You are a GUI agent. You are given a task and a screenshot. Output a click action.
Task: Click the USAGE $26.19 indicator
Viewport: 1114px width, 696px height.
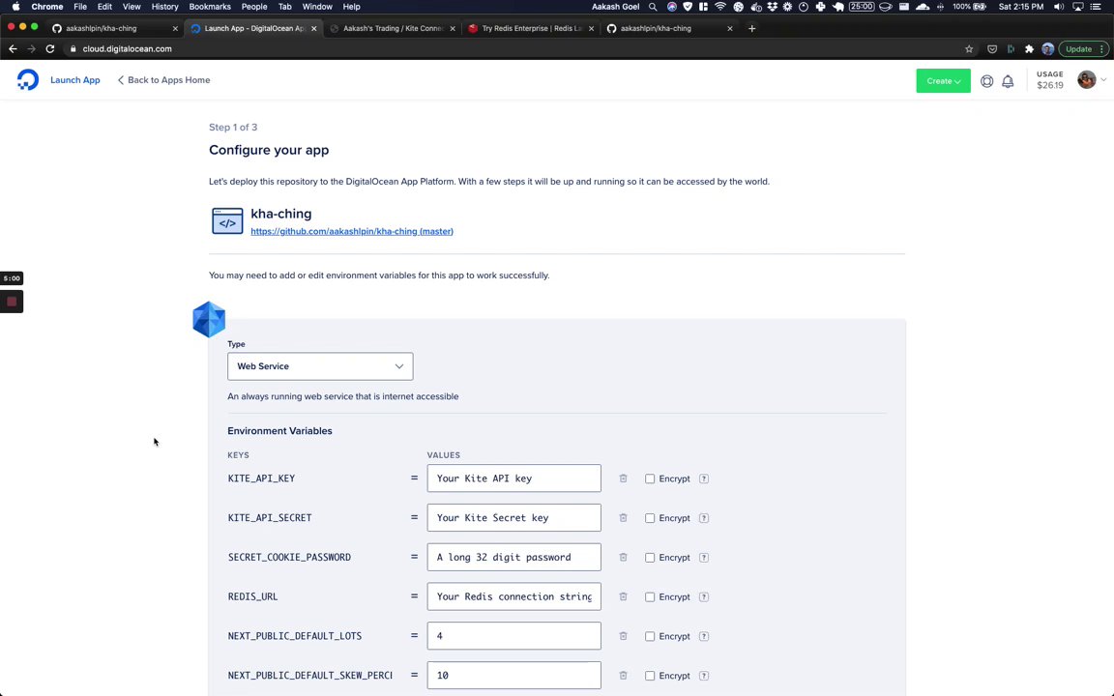pos(1049,80)
